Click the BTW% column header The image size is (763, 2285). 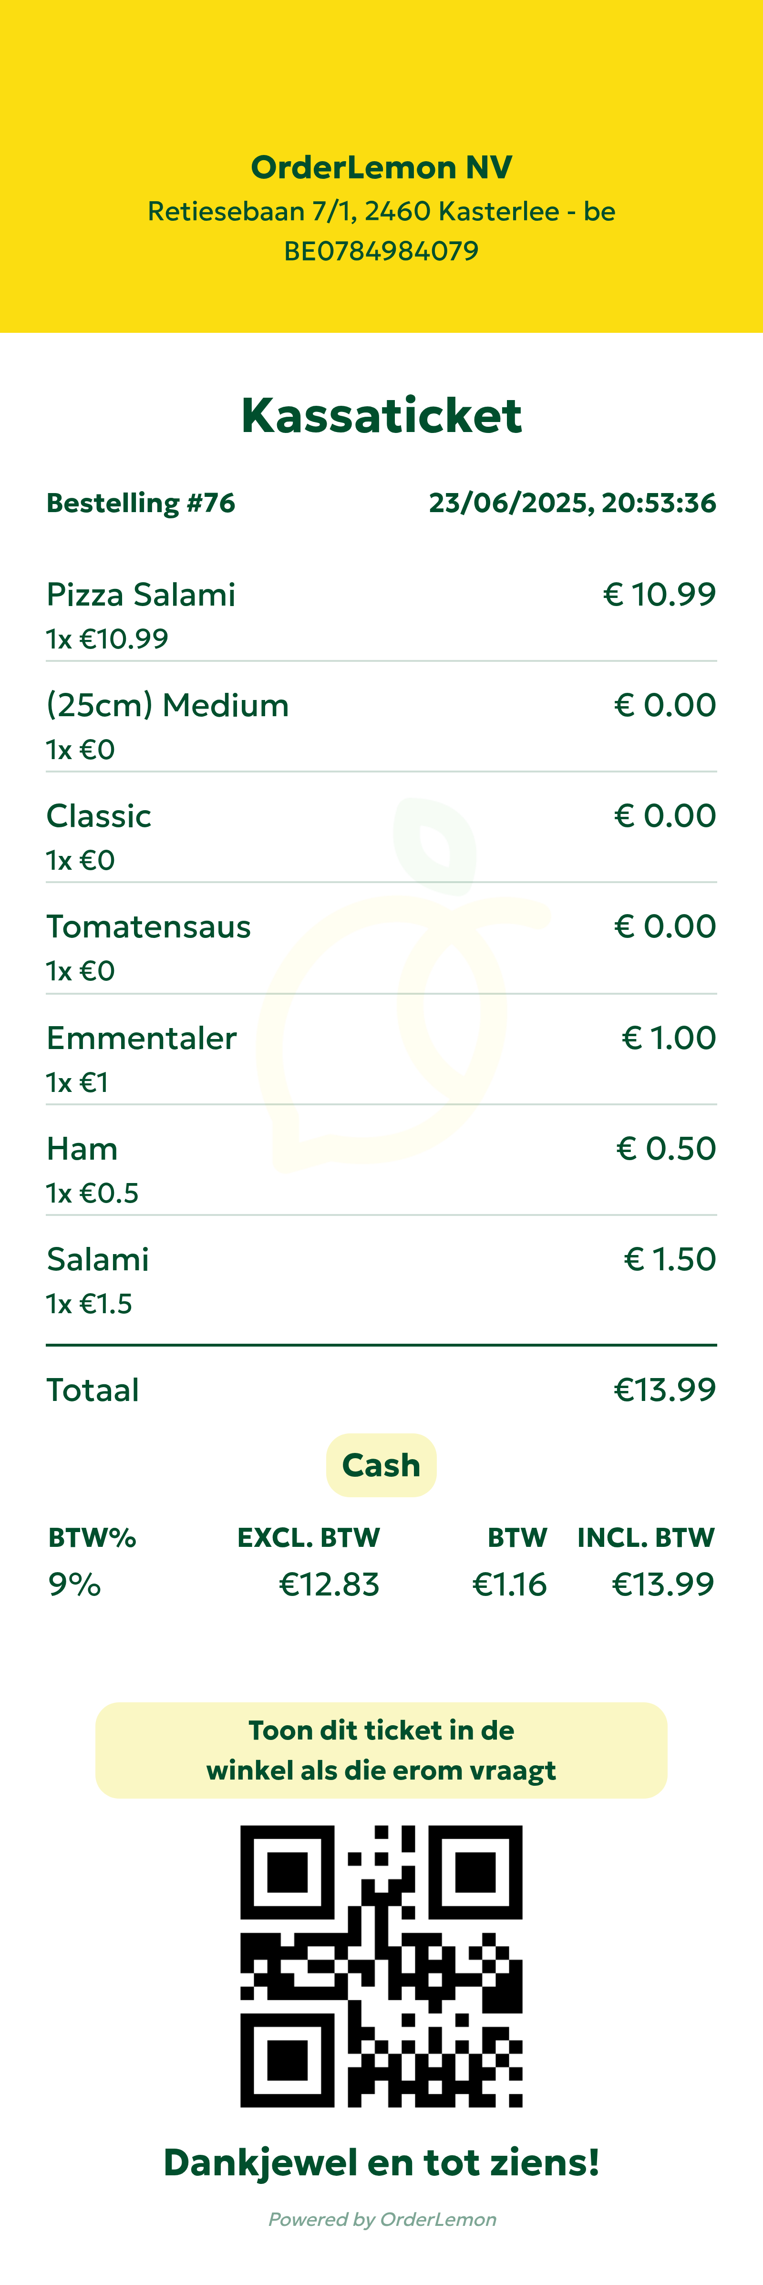point(92,1538)
